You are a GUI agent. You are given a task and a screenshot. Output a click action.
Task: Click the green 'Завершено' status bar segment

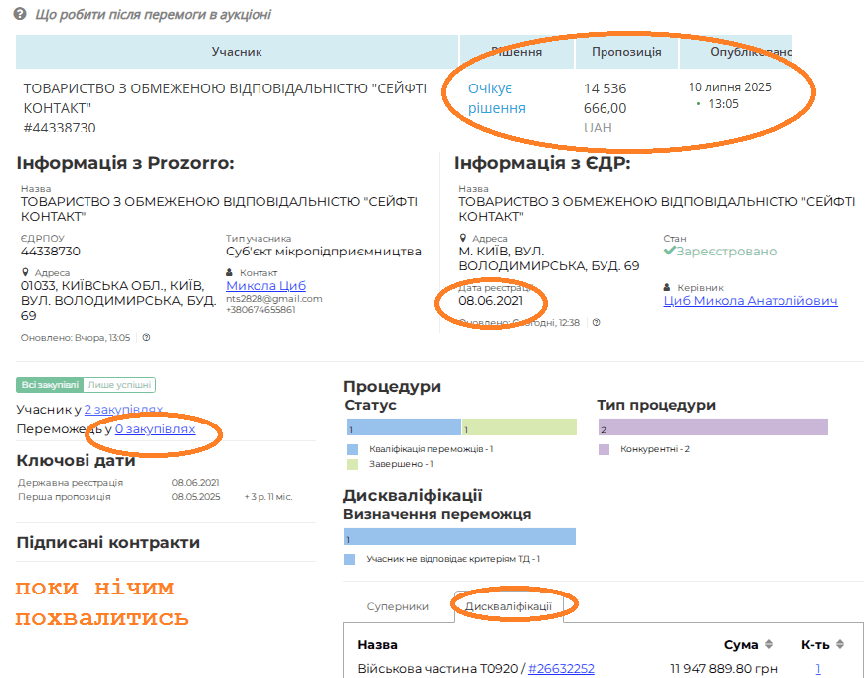[518, 427]
